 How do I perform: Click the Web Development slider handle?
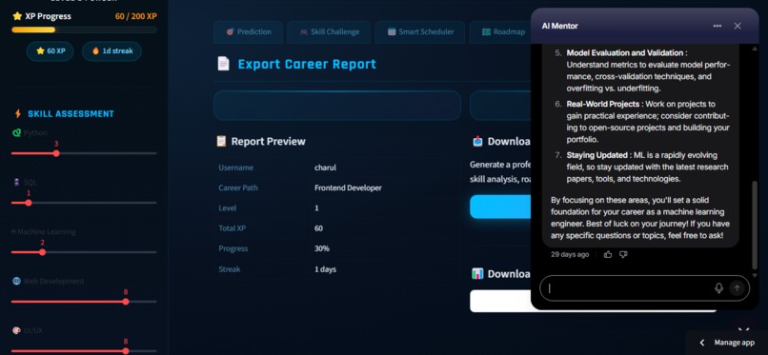126,302
